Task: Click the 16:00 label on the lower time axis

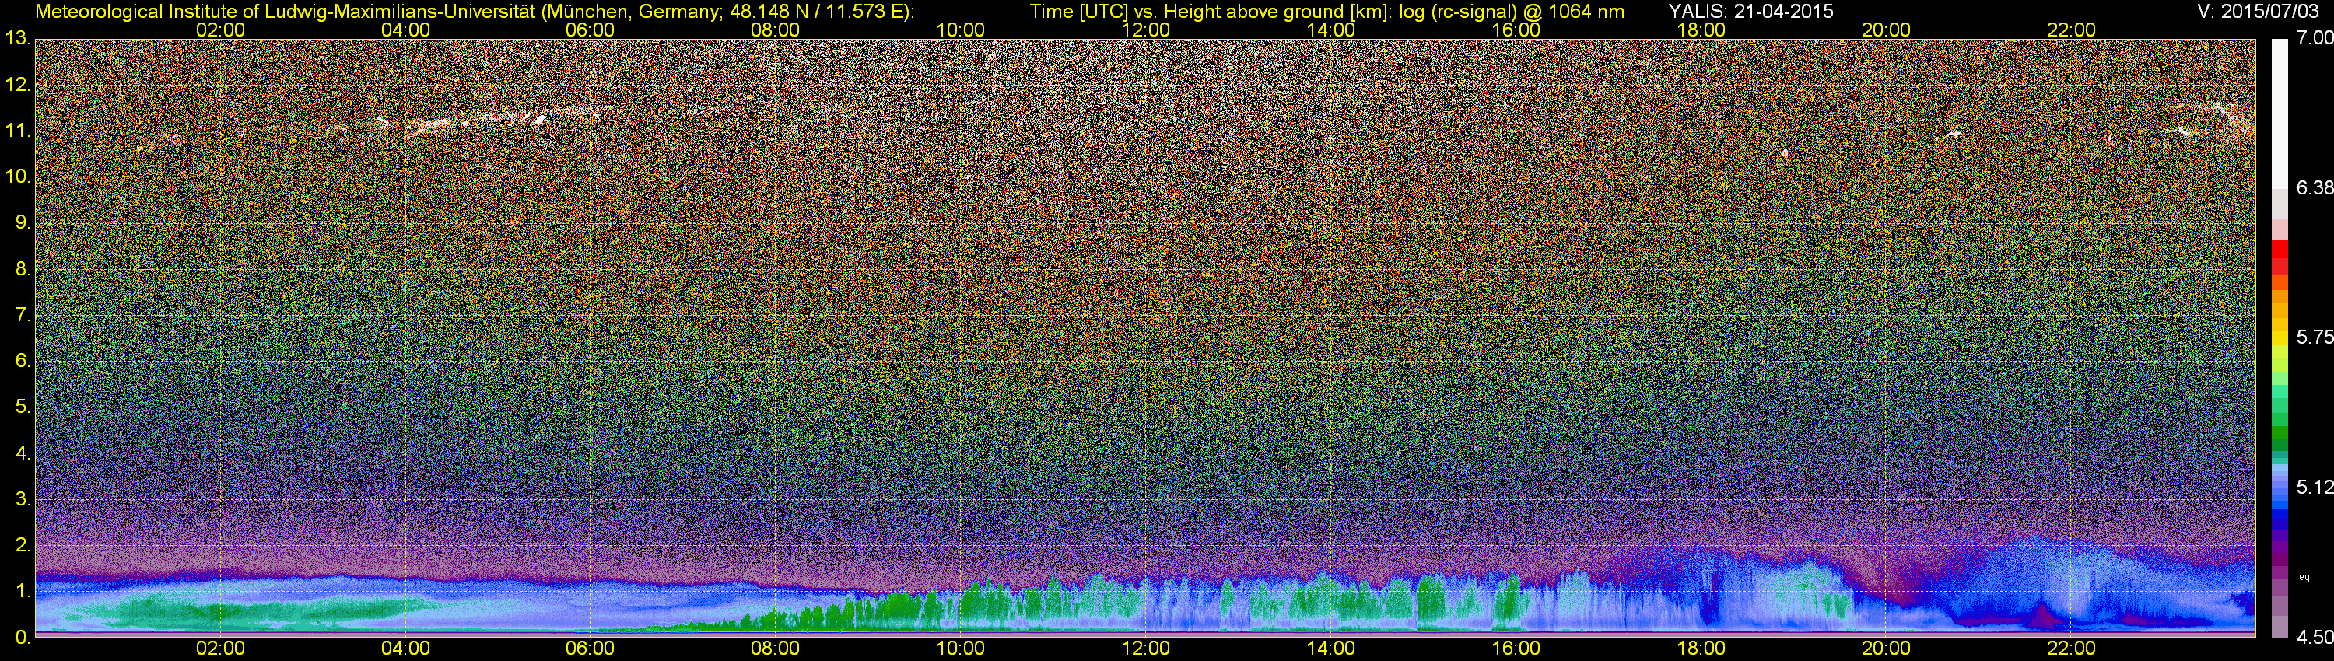Action: [1516, 649]
